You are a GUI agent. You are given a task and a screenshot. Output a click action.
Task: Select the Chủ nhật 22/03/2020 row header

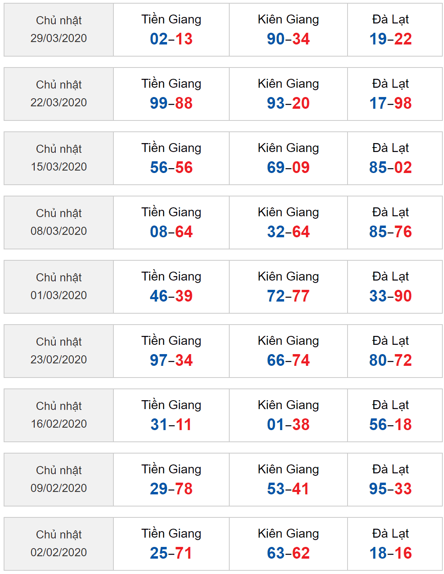click(x=59, y=94)
